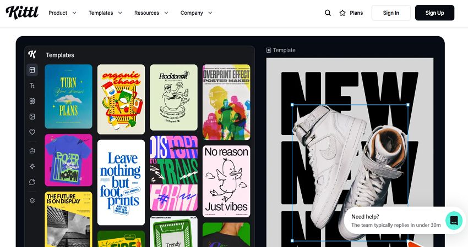Click the top-left selection handle of sneaker

(292, 105)
